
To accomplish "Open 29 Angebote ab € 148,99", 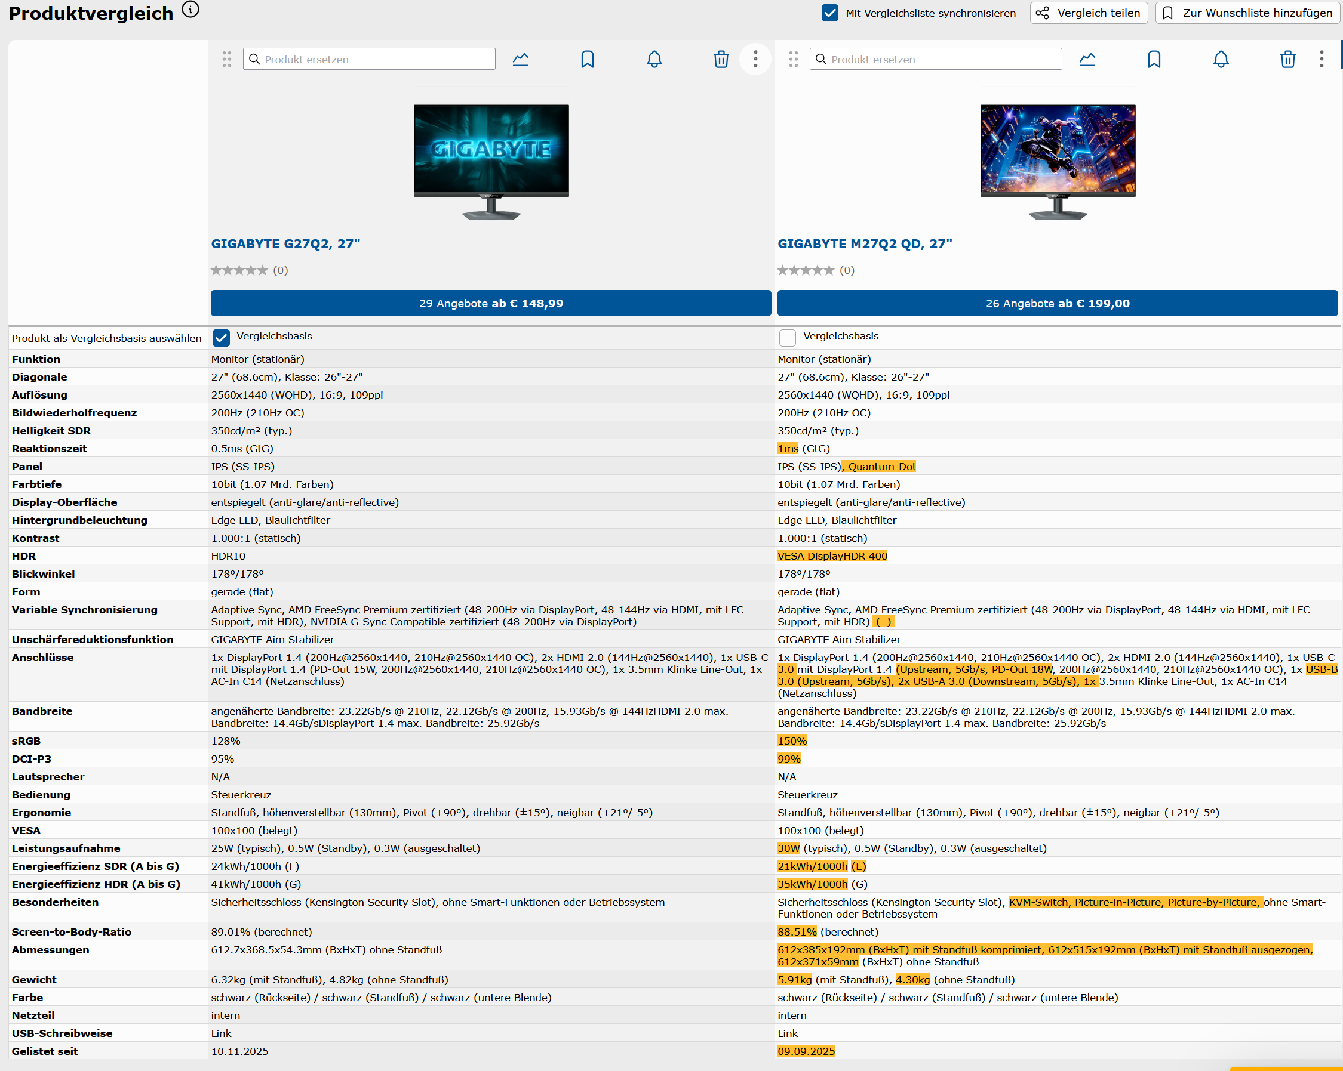I will pos(490,303).
